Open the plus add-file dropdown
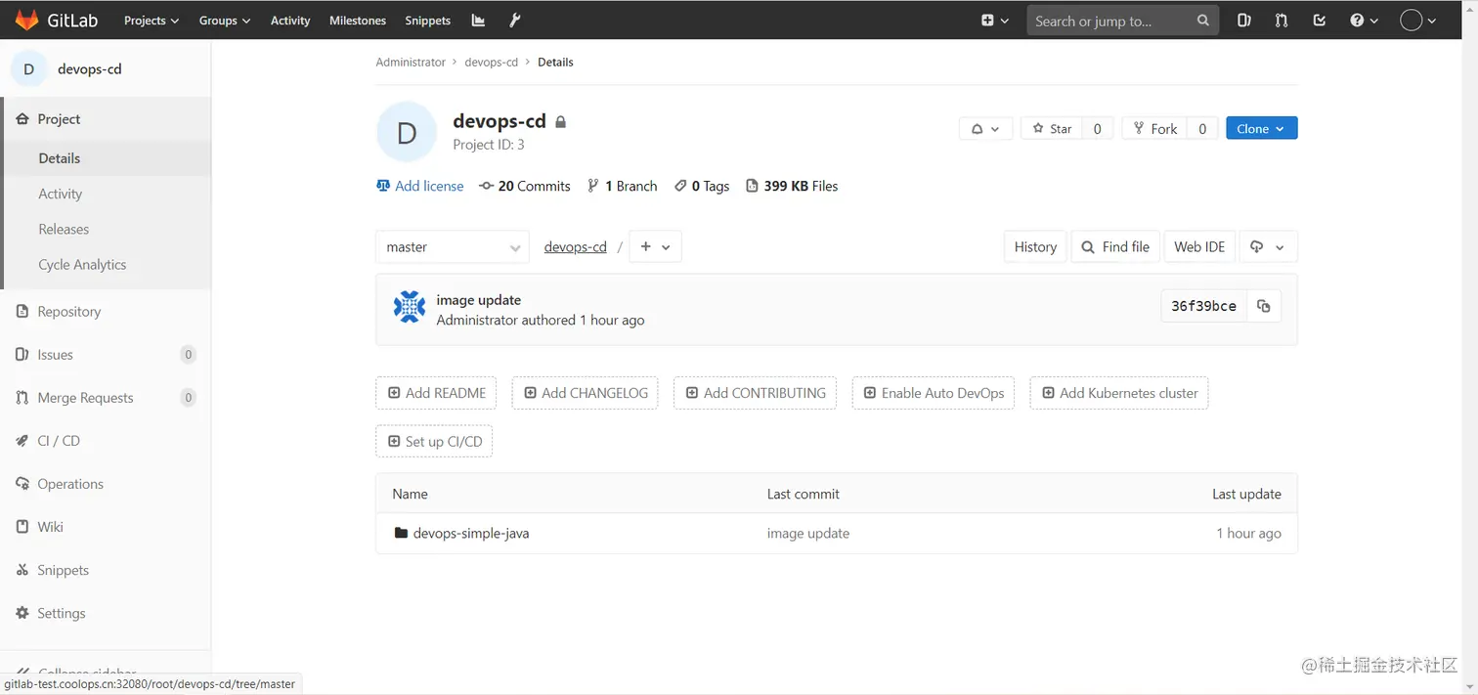 click(655, 247)
